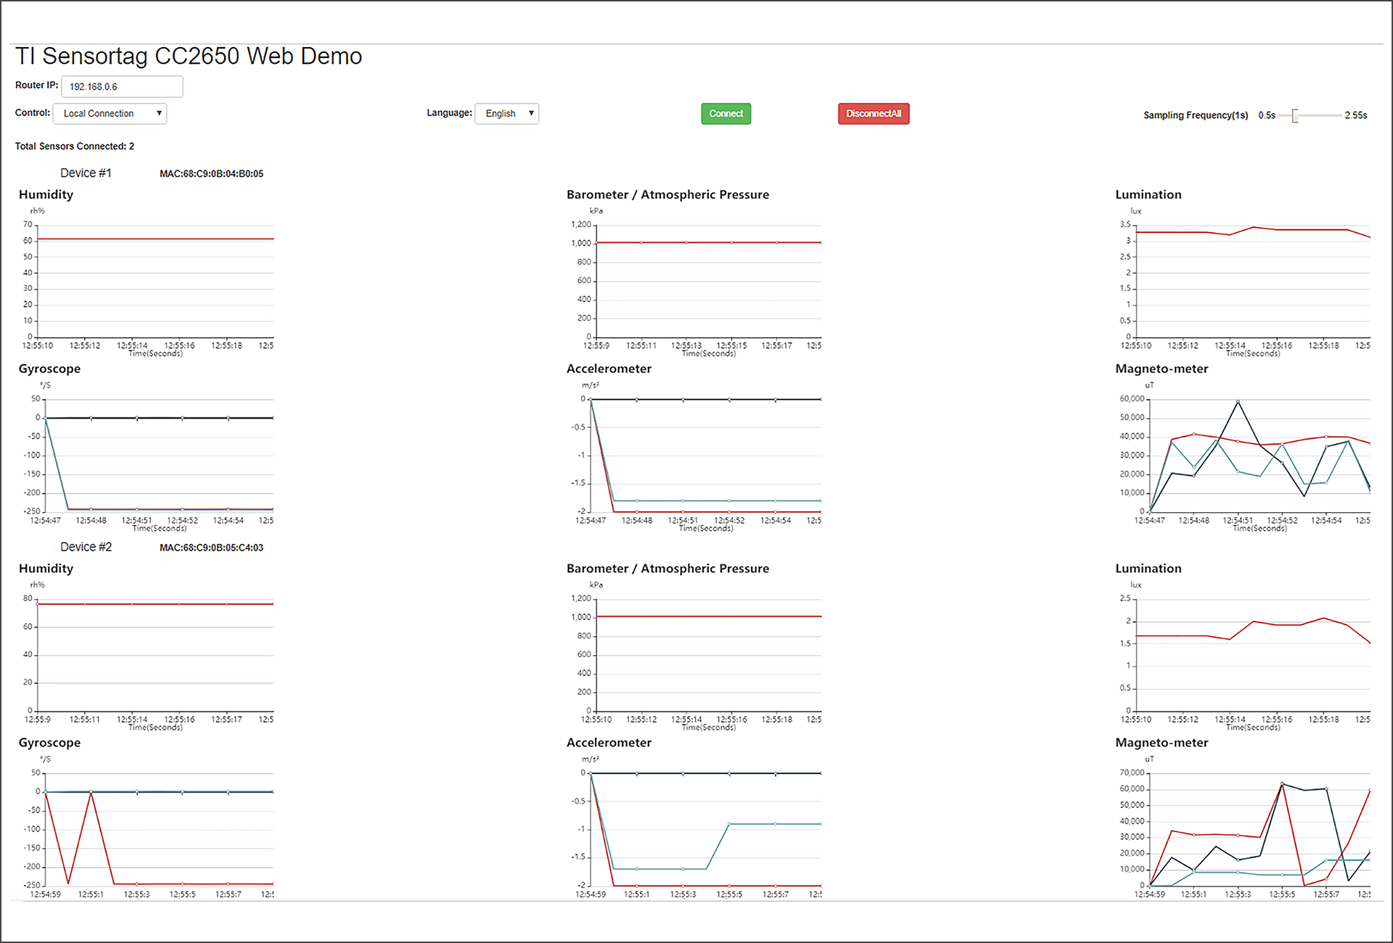
Task: Click MAC:68:C9:0B:05:C4:03 address text
Action: 211,548
